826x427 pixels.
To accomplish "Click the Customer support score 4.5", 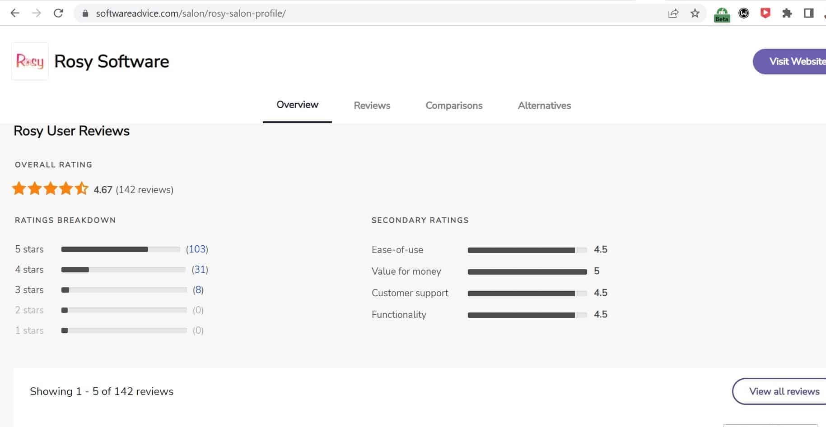I will 601,293.
